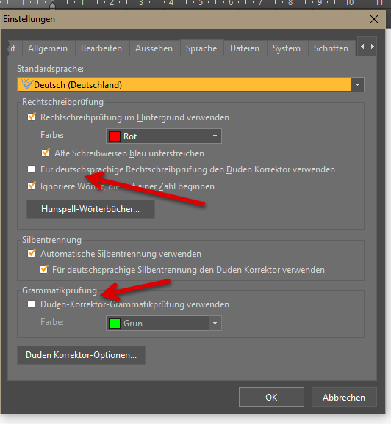Toggle Duden Korrektor for German hyphenation
This screenshot has width=391, height=424.
pos(44,270)
